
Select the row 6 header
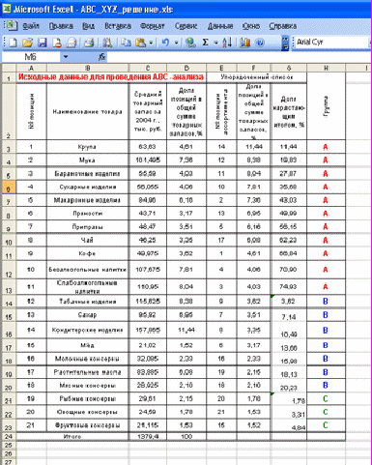[9, 188]
